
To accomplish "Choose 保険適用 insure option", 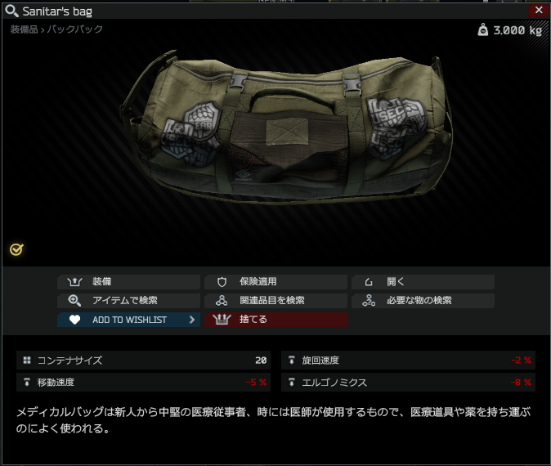I will tap(275, 282).
